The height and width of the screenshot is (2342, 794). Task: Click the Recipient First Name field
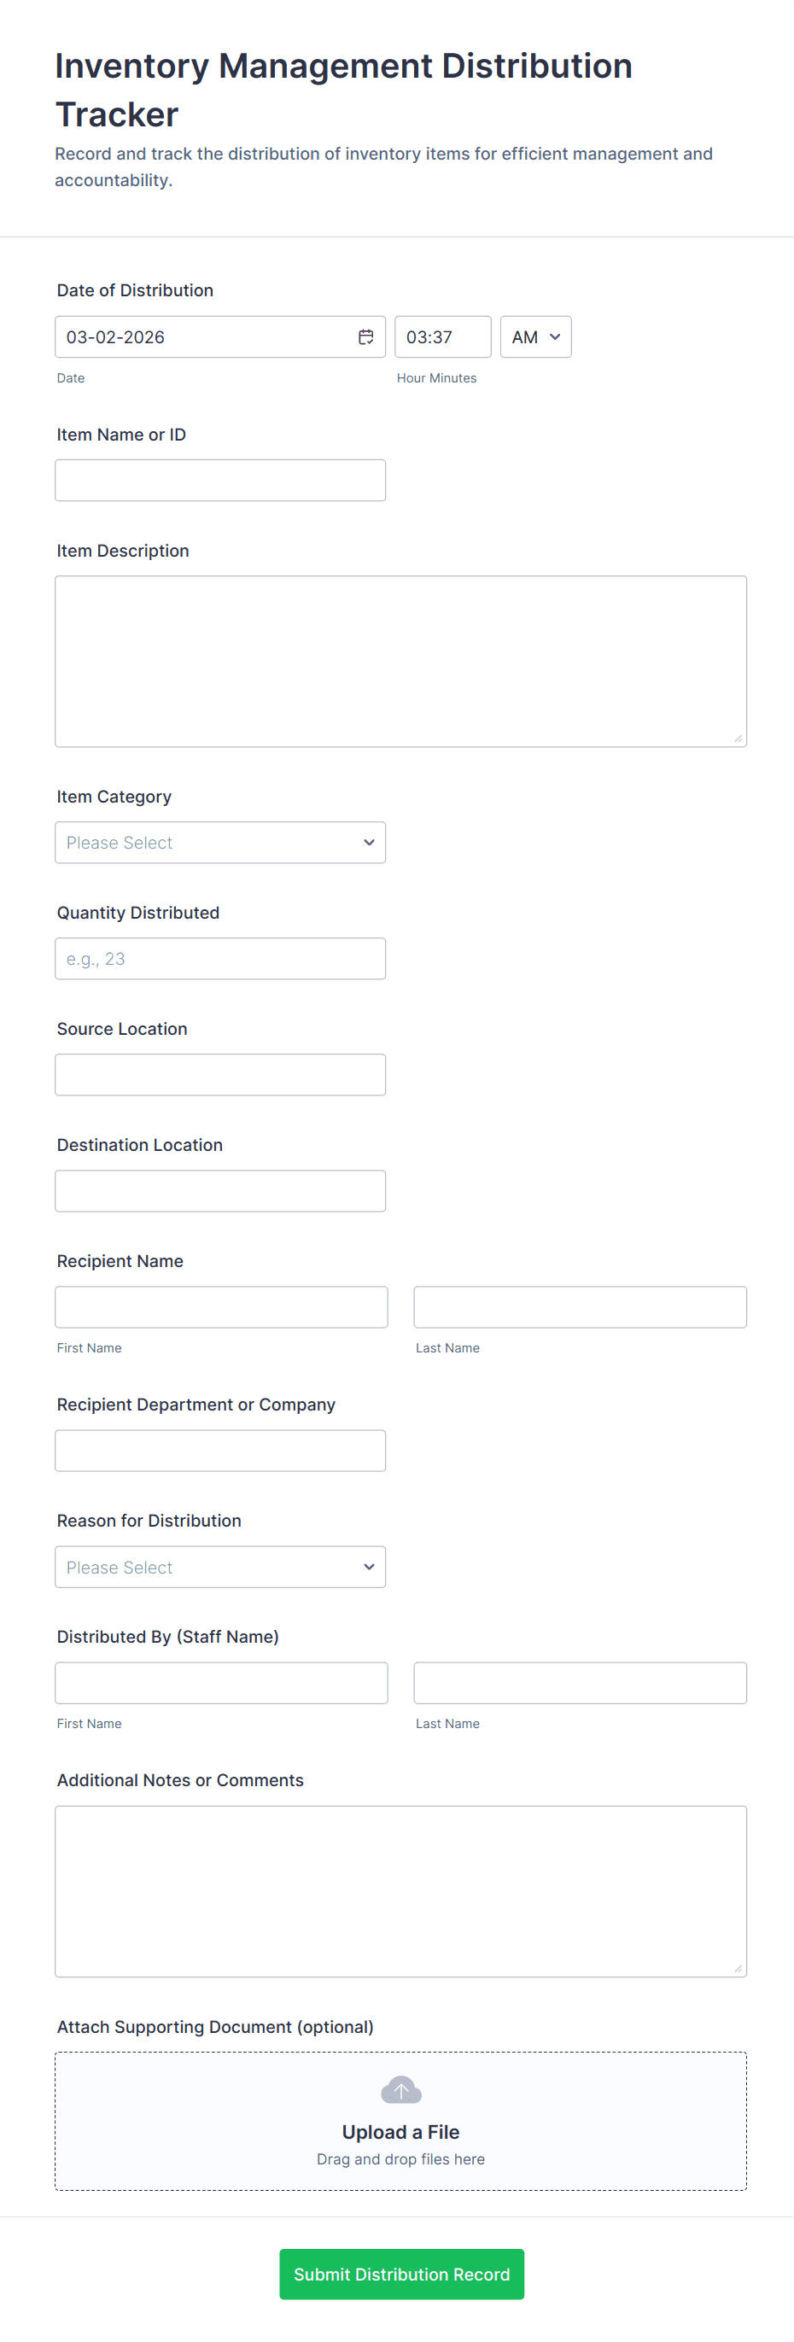point(221,1306)
